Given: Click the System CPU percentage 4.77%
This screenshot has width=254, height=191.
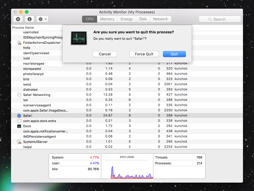Looking at the screenshot, I should (x=95, y=157).
